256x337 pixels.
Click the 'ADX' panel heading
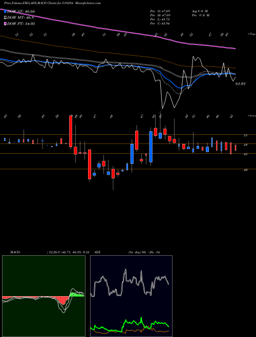97,252
